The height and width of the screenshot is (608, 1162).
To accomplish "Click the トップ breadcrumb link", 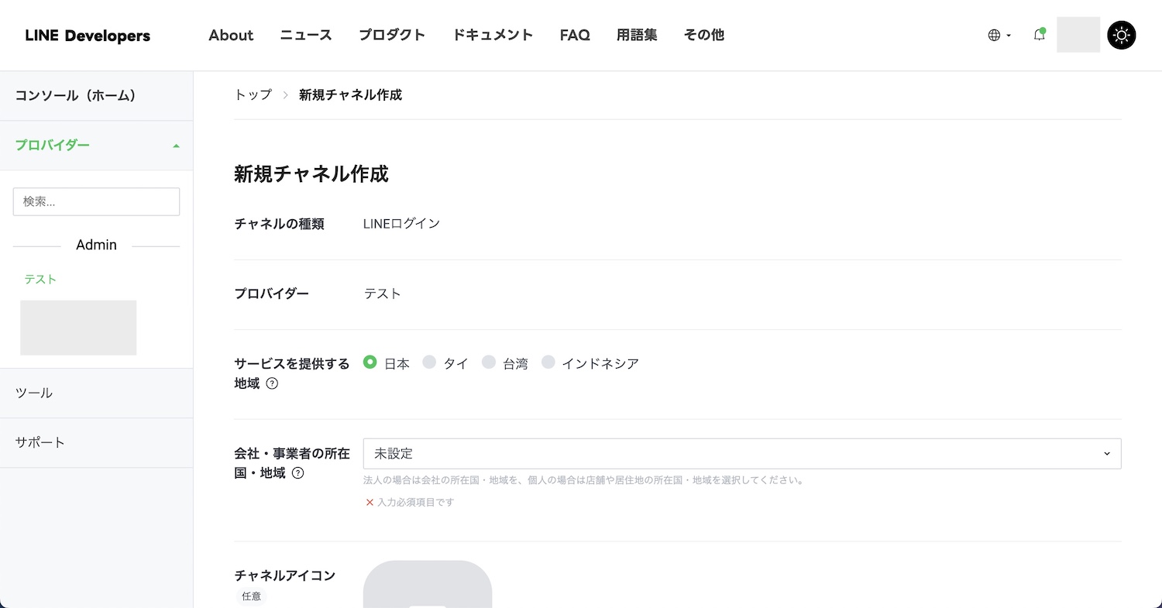I will click(x=253, y=94).
